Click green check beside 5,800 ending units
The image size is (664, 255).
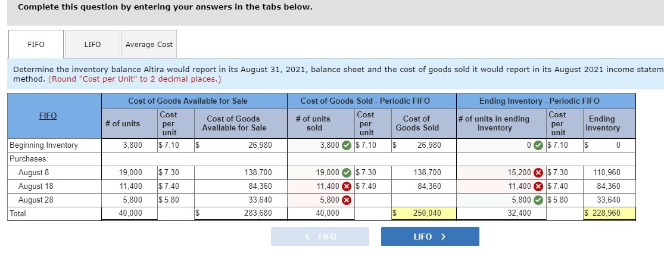(x=538, y=200)
